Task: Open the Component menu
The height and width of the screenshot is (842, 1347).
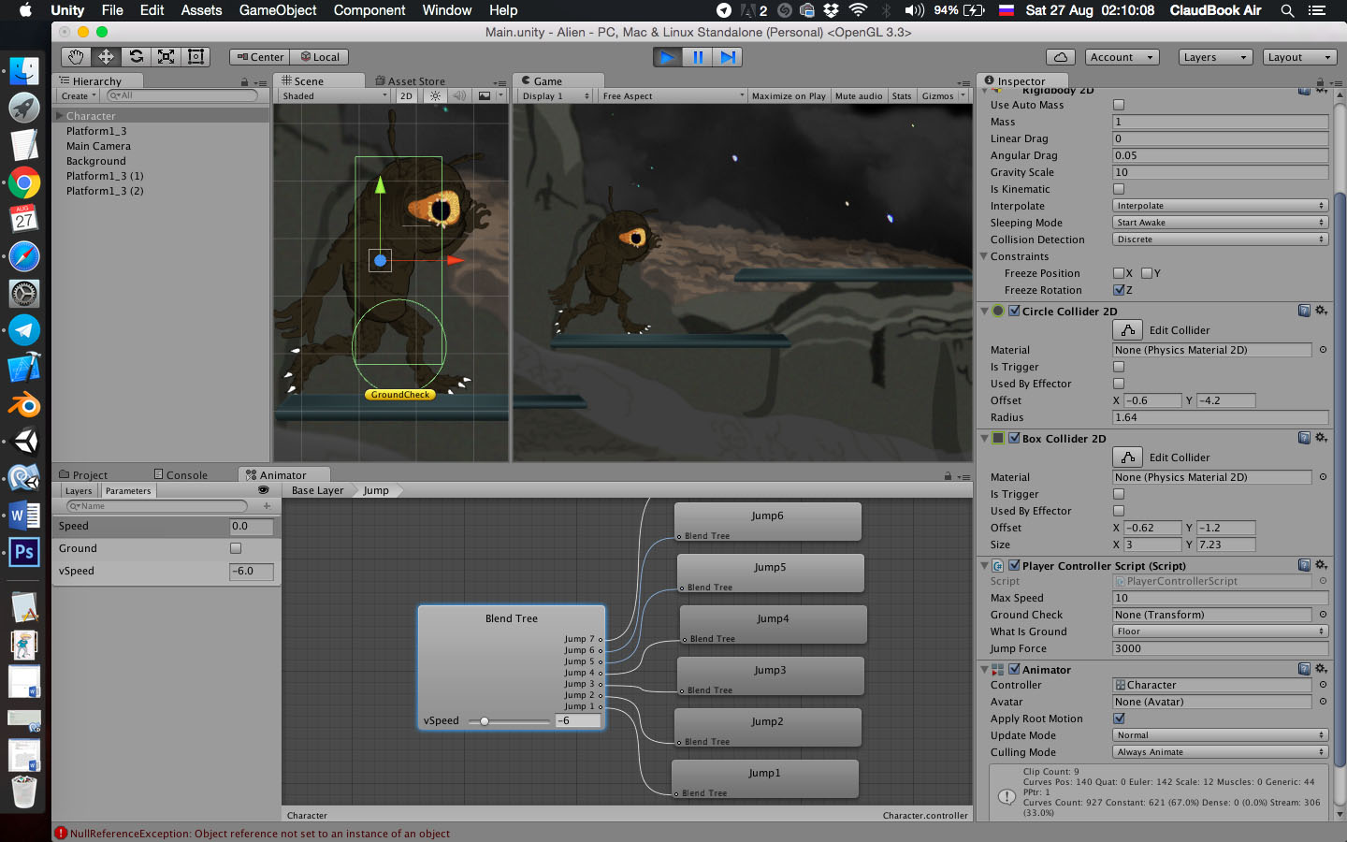Action: pos(369,10)
